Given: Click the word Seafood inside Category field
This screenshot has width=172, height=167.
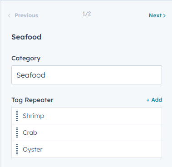Looking at the screenshot, I should click(x=31, y=75).
